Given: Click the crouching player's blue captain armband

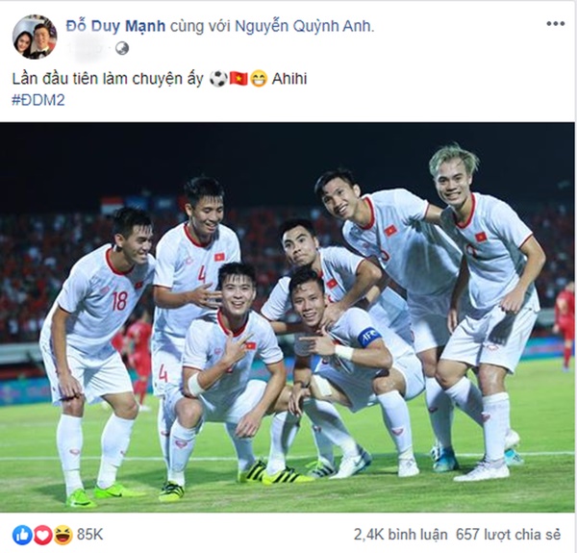Looking at the screenshot, I should [368, 337].
